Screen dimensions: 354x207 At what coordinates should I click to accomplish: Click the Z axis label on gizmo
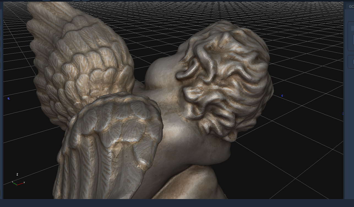(x=17, y=175)
